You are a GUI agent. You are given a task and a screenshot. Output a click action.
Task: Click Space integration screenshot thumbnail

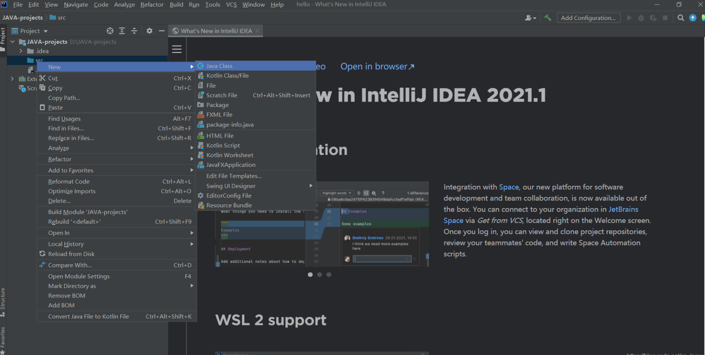click(322, 224)
